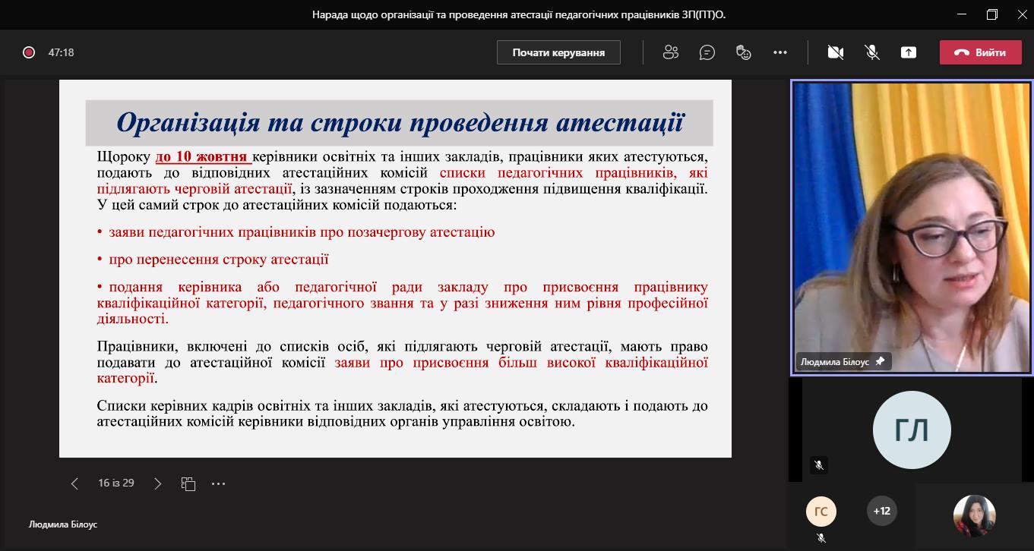This screenshot has height=551, width=1034.
Task: Open the slide grid view icon
Action: point(188,483)
